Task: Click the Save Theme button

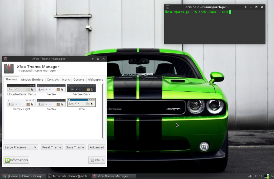Action: pyautogui.click(x=75, y=147)
